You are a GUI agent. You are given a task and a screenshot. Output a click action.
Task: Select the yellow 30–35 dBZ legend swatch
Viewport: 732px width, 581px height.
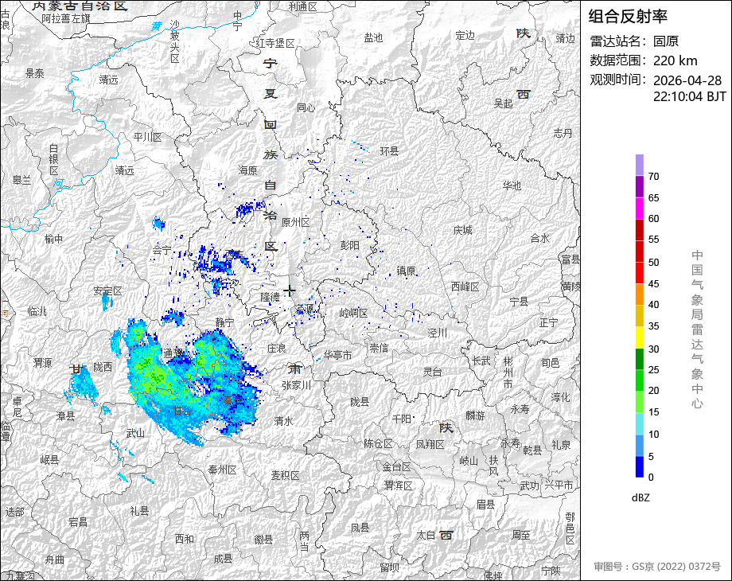pos(640,337)
